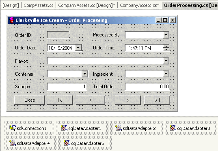Screen dimensions: 218x151
Task: Select the sqlDataAdapter1 component icon
Action: (x=64, y=128)
